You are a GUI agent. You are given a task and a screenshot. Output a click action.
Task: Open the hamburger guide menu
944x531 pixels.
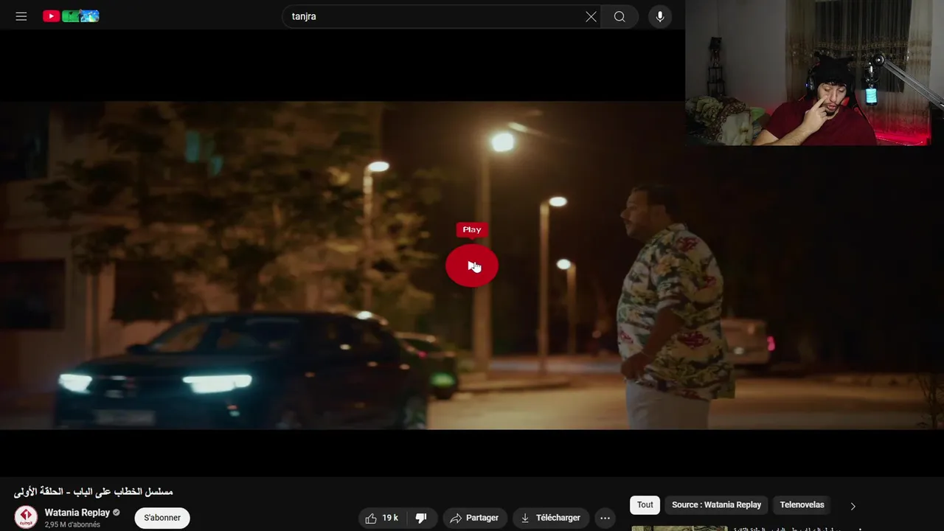pos(21,16)
